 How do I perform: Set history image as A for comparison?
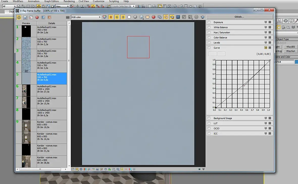click(x=43, y=17)
